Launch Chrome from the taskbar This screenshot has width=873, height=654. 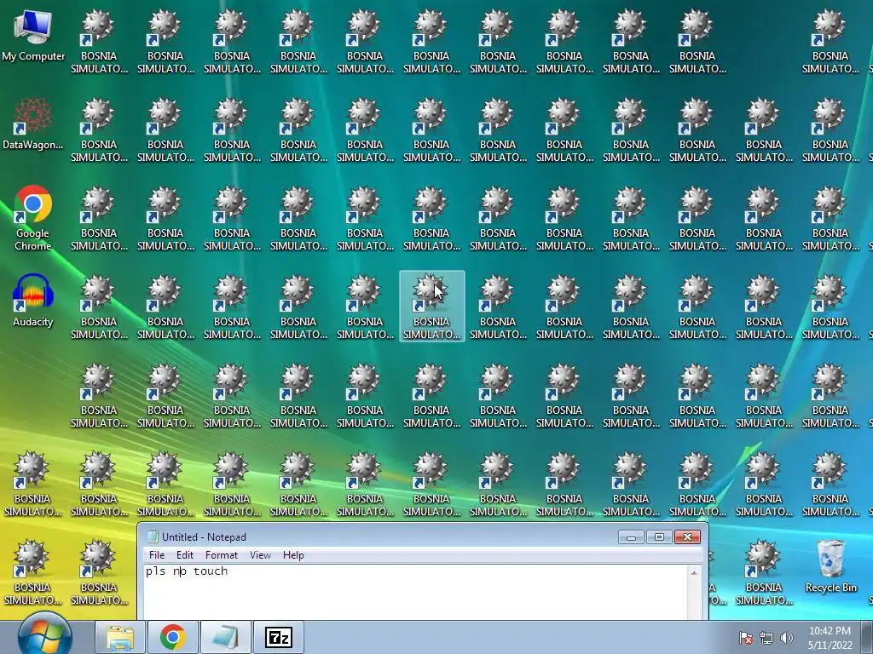coord(172,637)
